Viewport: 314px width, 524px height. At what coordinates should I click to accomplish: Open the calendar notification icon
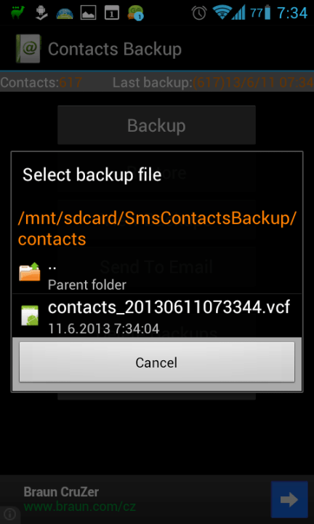(111, 12)
